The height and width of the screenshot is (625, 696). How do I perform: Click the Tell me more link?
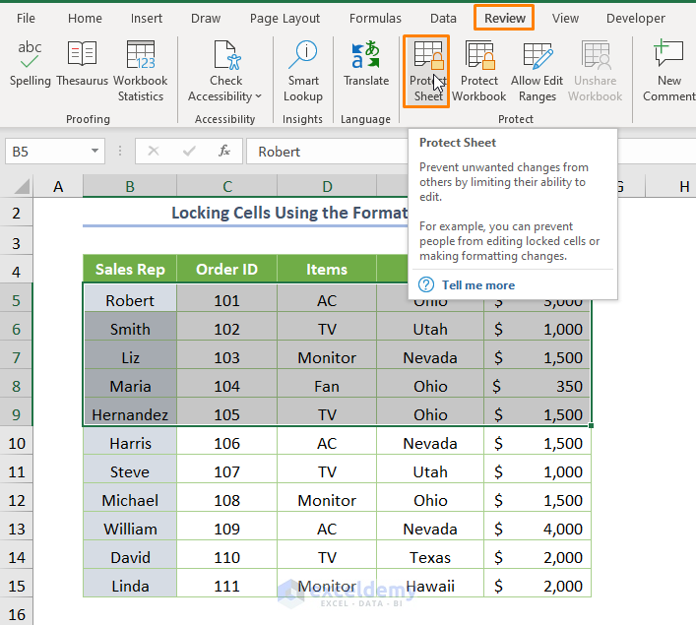point(477,285)
